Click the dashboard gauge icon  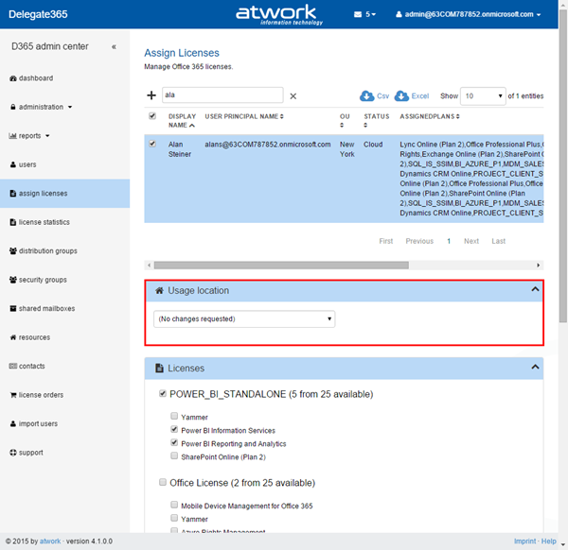coord(13,78)
